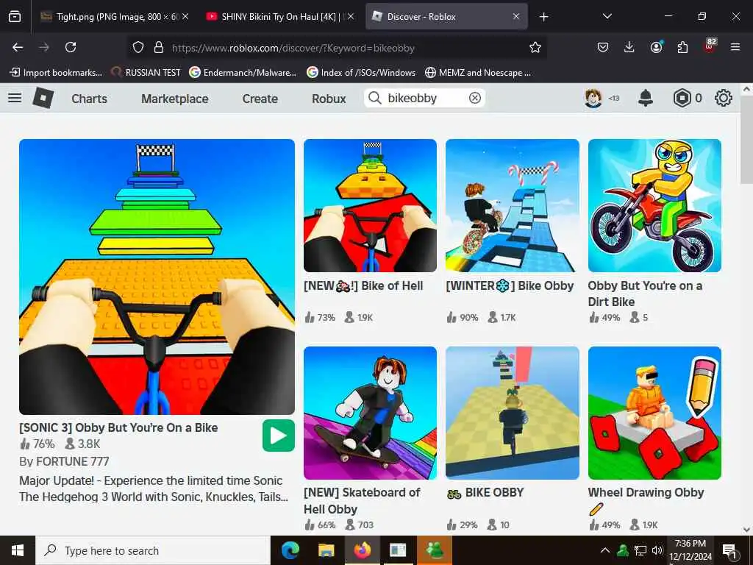Screen dimensions: 753x565
Task: Close the Tight.png tab
Action: tap(185, 17)
